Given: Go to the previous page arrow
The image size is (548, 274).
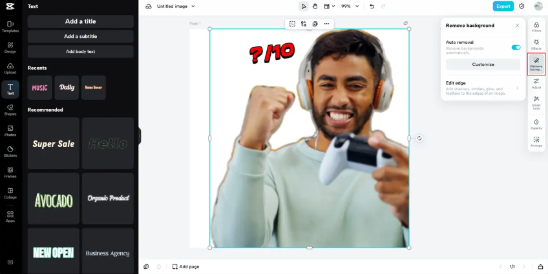Looking at the screenshot, I should 500,267.
